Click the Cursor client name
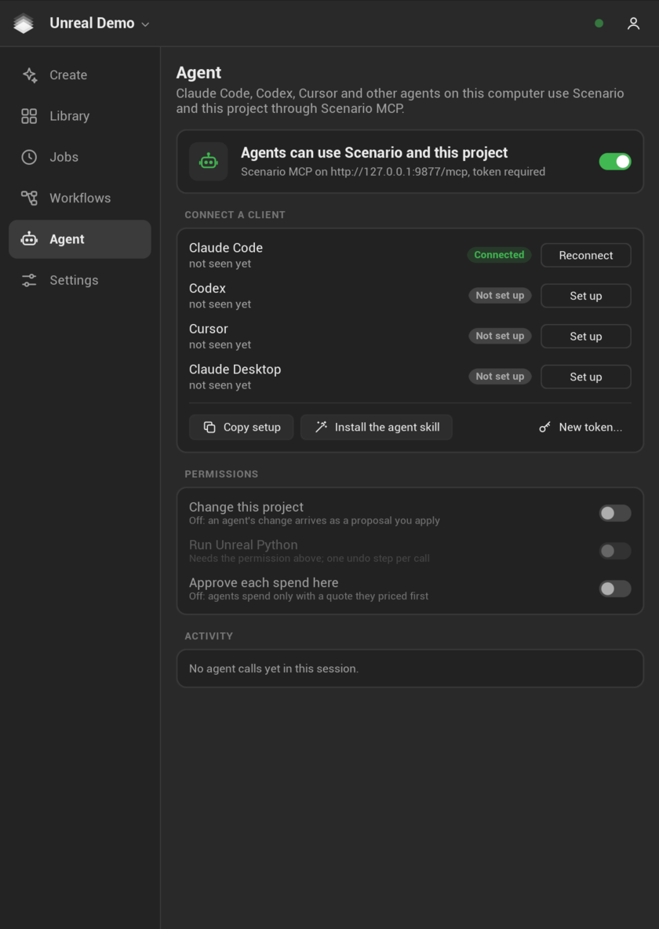Viewport: 659px width, 929px height. click(209, 329)
